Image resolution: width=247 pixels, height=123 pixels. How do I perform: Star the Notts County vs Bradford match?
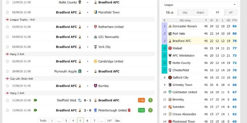(x=7, y=2)
